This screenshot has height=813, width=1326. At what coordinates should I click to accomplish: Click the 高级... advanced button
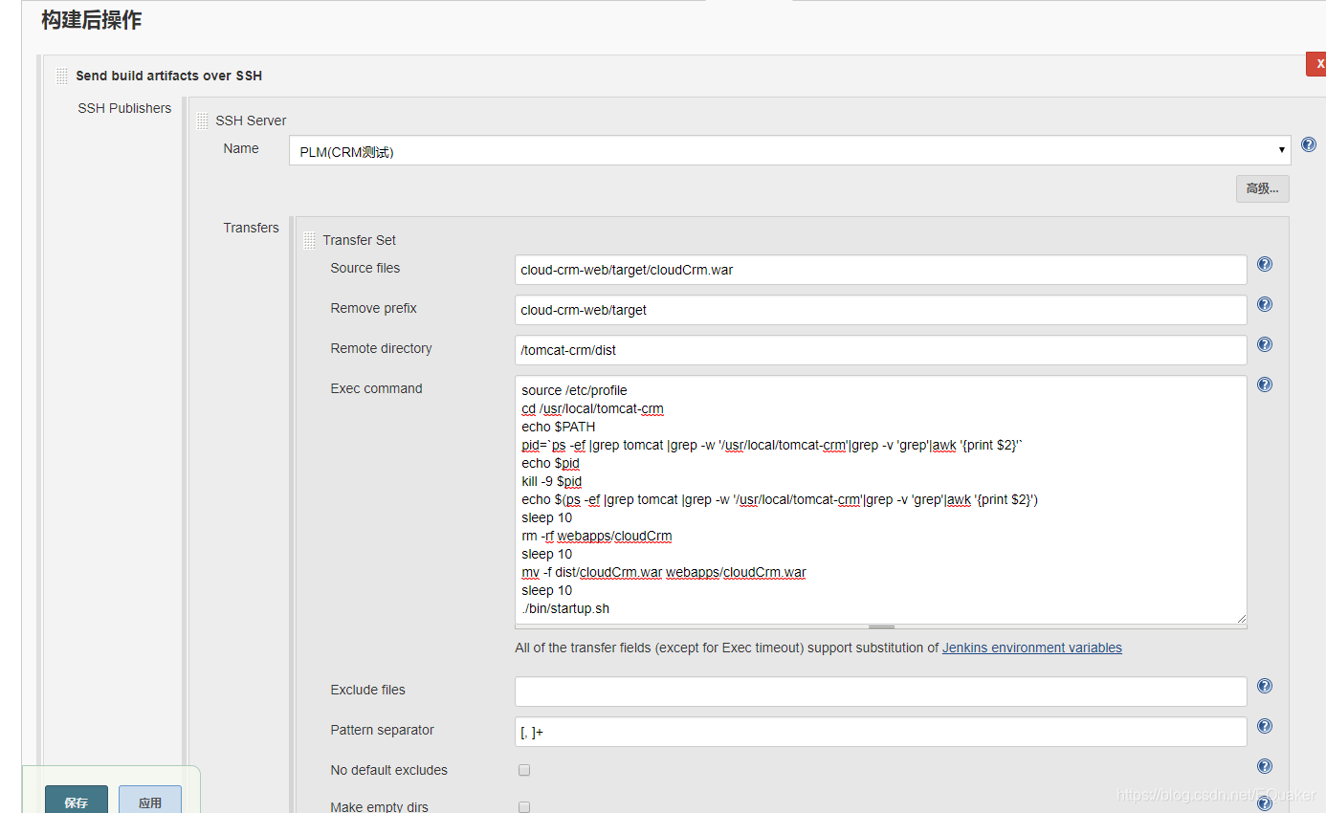click(1262, 188)
